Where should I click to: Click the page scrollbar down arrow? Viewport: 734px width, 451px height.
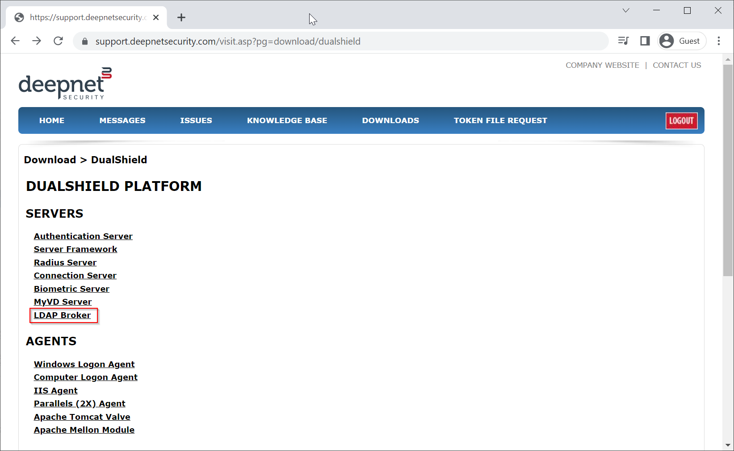(x=728, y=445)
